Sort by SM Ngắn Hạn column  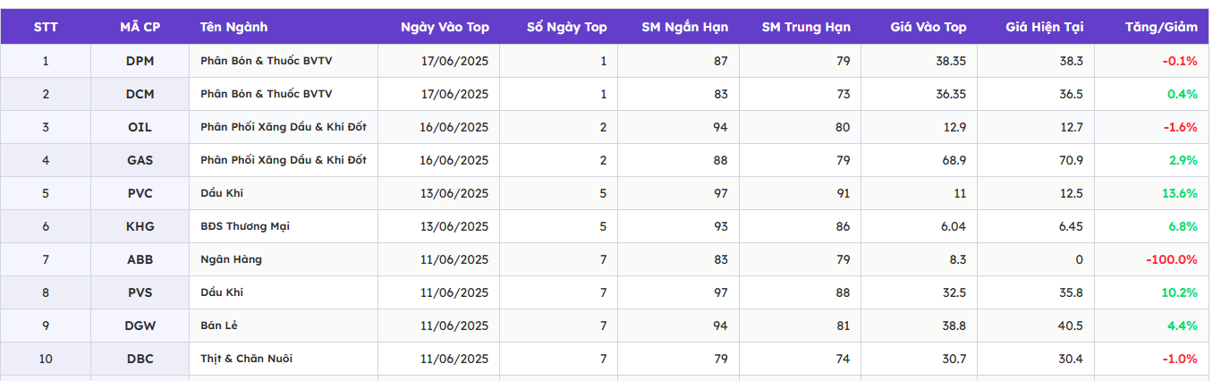point(684,27)
